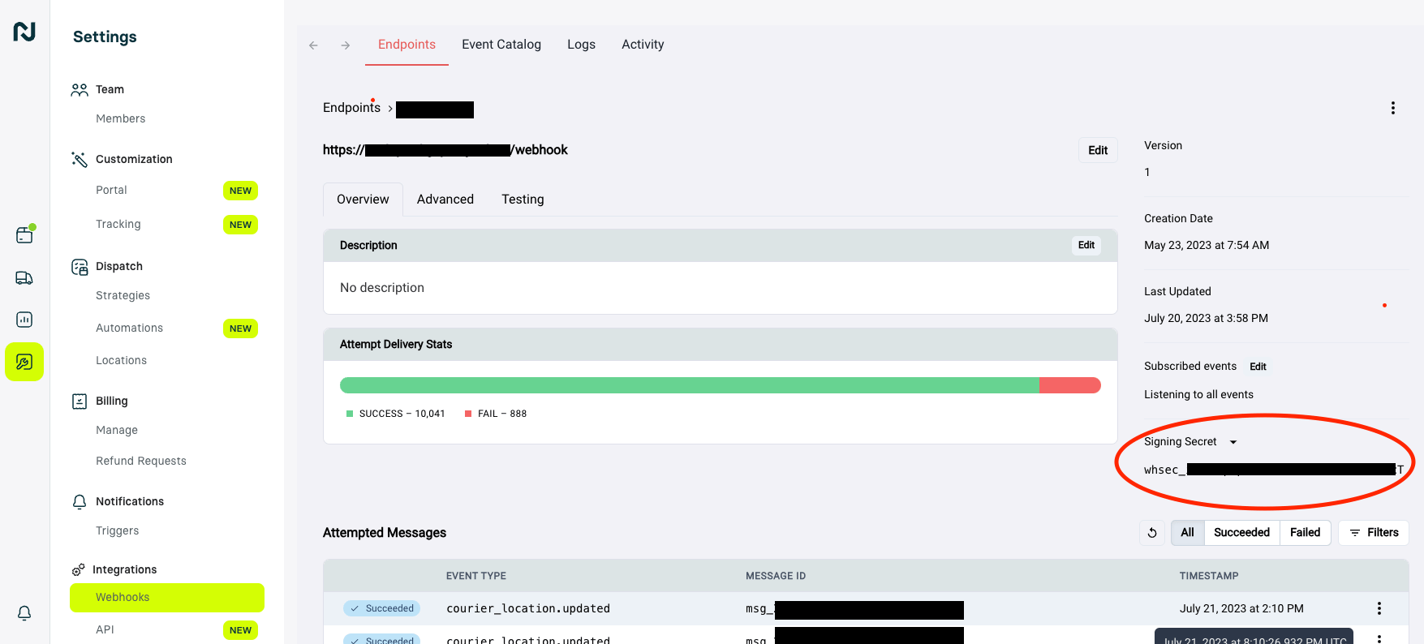The image size is (1424, 644).
Task: Click the MESSAGE ID column header
Action: [776, 576]
